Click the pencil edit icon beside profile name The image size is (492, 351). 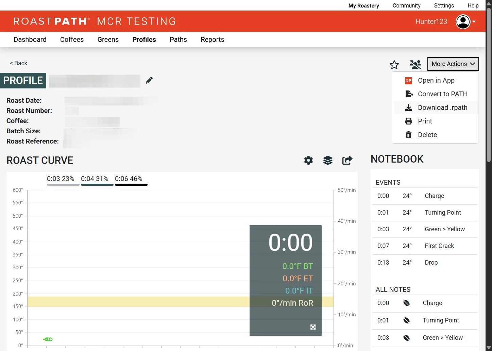[149, 80]
